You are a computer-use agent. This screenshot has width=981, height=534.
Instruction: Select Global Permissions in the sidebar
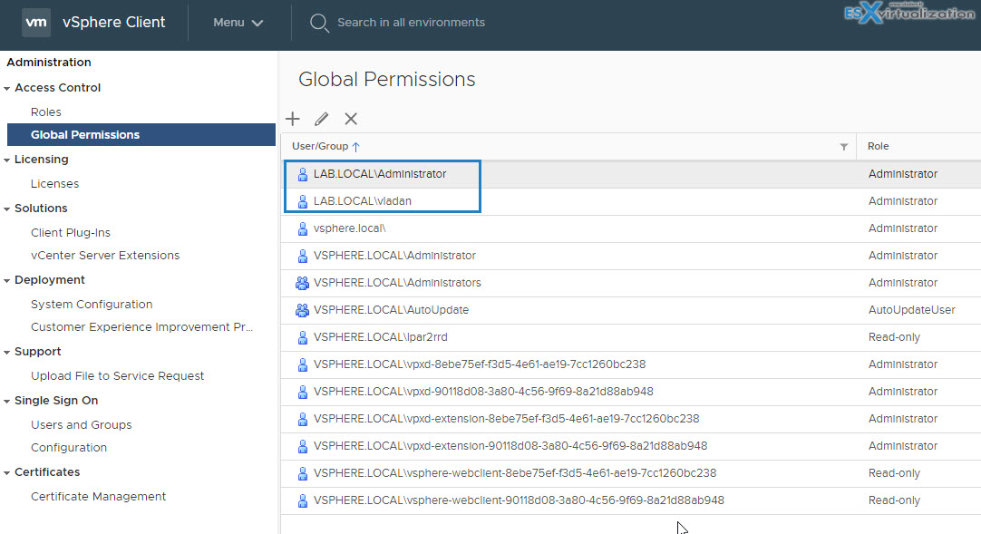[85, 135]
